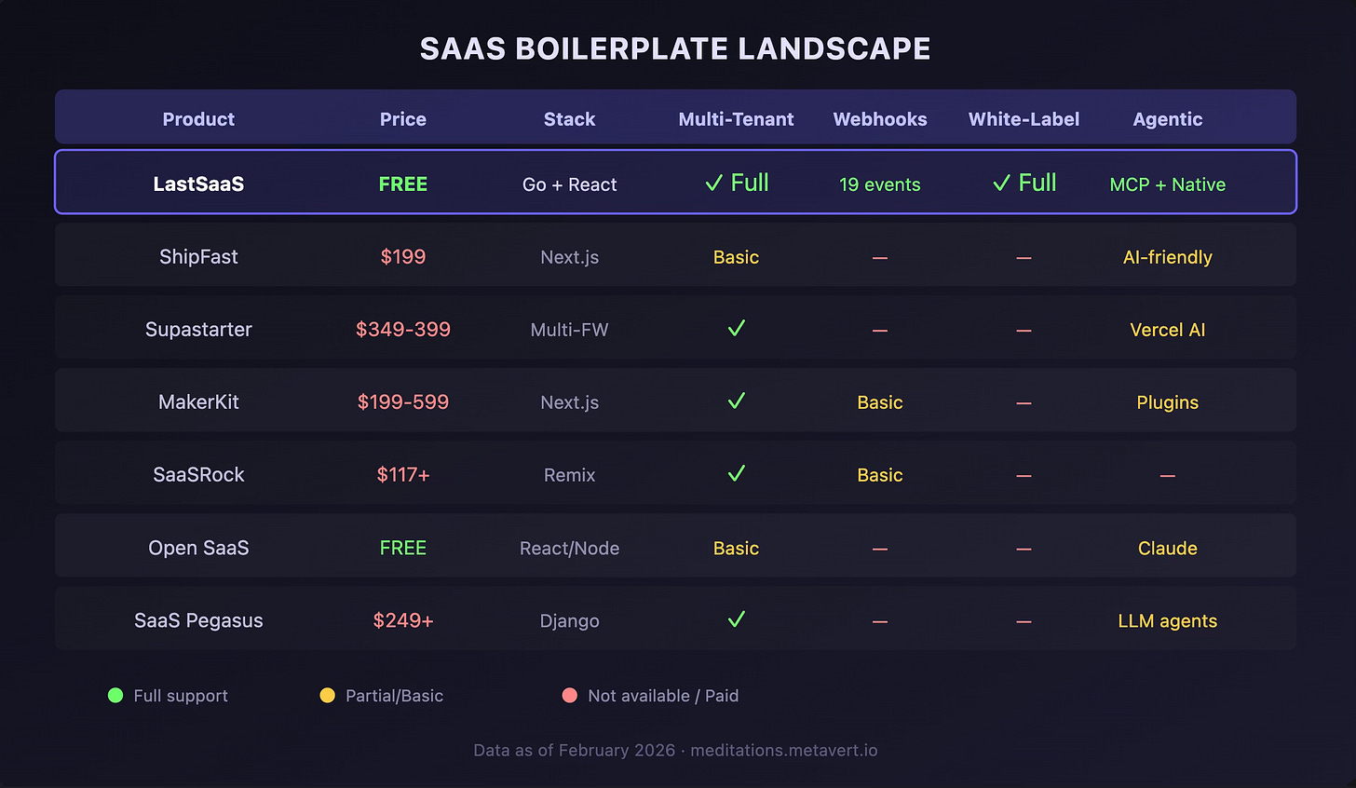This screenshot has width=1356, height=788.
Task: Click the meditations.metavert.io source text
Action: (x=783, y=750)
